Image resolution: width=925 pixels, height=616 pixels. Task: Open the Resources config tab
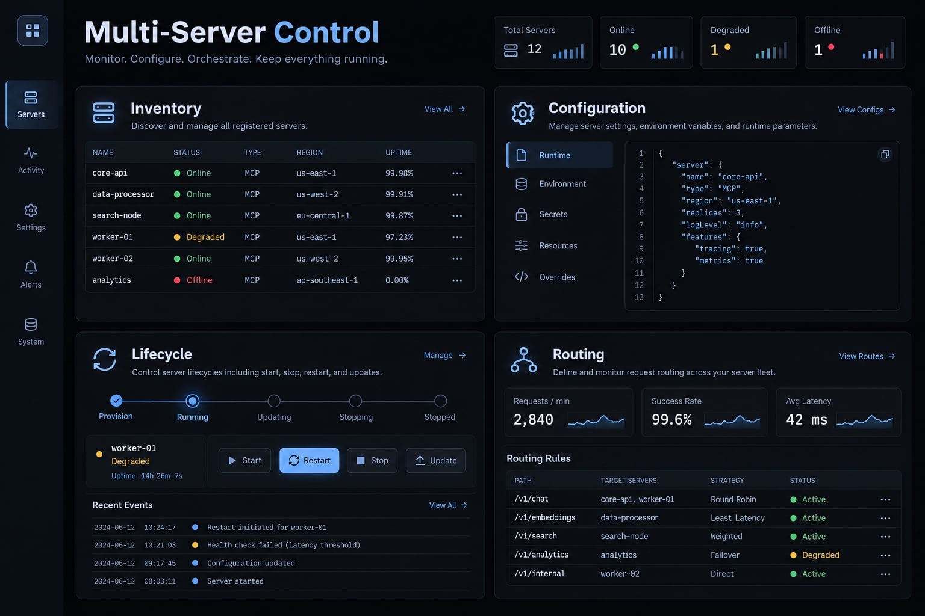click(560, 245)
